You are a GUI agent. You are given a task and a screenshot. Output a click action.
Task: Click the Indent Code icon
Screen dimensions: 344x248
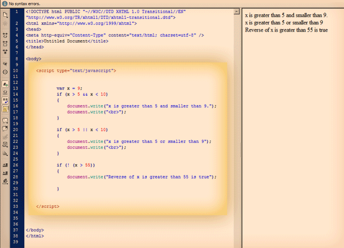5,165
